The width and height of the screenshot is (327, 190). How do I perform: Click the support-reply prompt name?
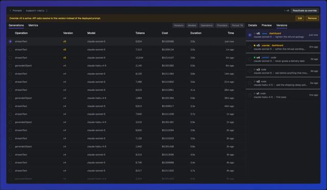pyautogui.click(x=35, y=11)
